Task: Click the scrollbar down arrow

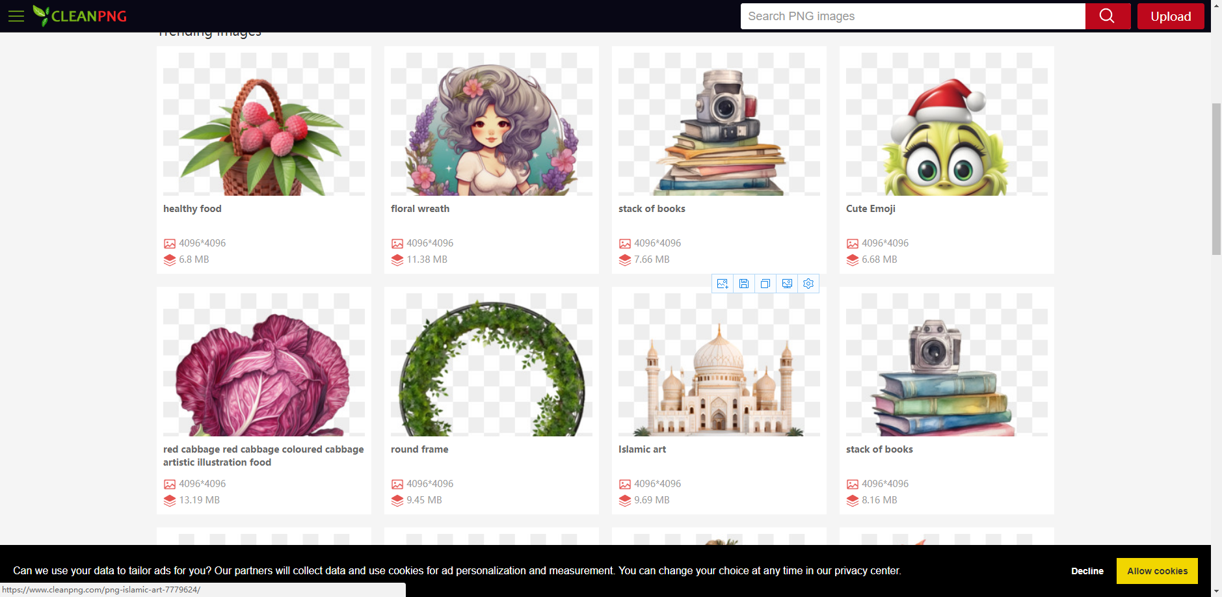Action: pos(1216,591)
